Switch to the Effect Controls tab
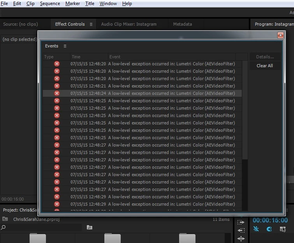Screen dimensions: 294x243 coord(70,24)
